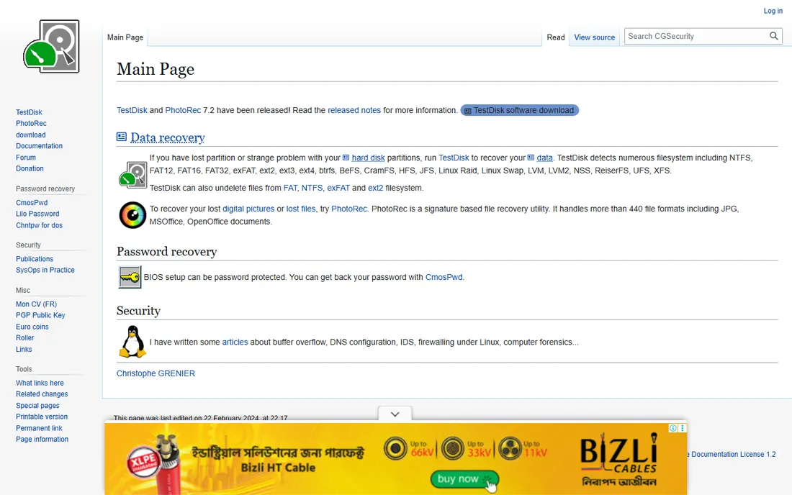Click the Bizli Cables ad logo
Image resolution: width=792 pixels, height=495 pixels.
coord(619,458)
